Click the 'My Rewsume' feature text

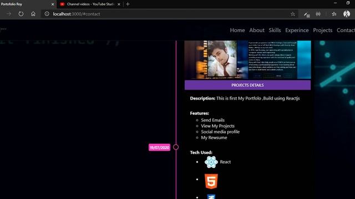click(214, 138)
